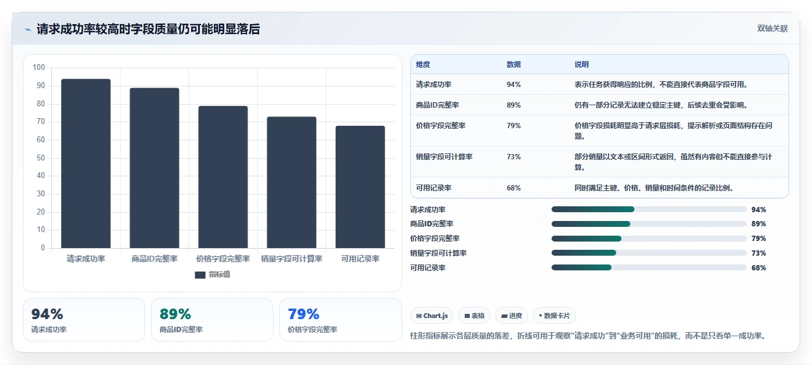This screenshot has width=812, height=365.
Task: Toggle the 指标值 legend label
Action: (220, 274)
